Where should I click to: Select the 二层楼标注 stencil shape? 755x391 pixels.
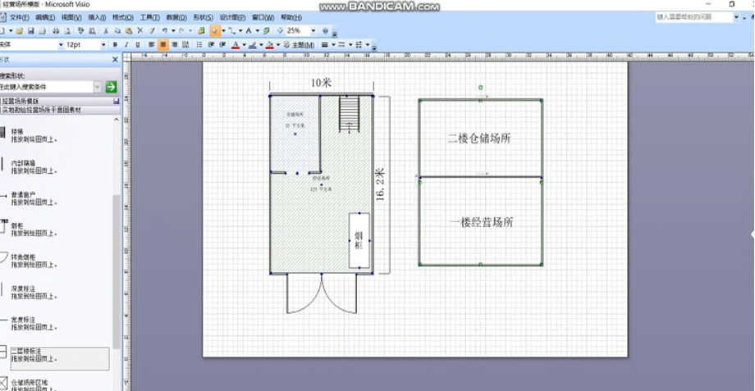coord(54,359)
